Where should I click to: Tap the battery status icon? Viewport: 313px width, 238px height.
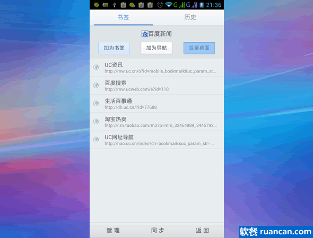pyautogui.click(x=202, y=5)
